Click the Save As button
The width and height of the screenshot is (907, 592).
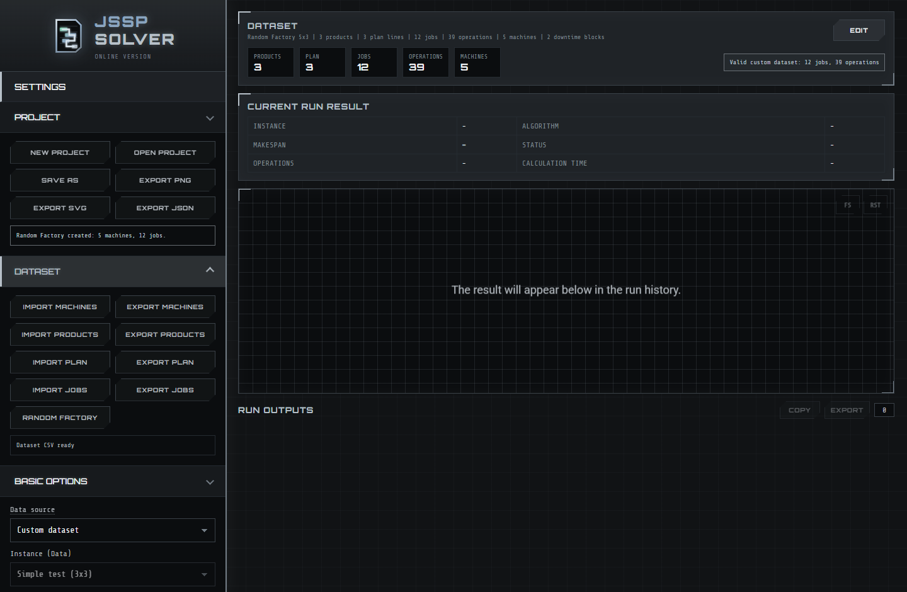coord(60,180)
